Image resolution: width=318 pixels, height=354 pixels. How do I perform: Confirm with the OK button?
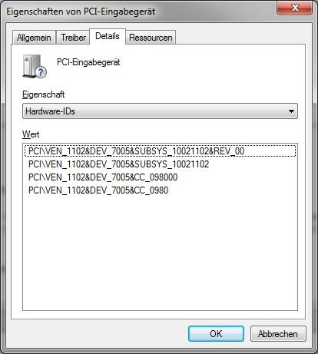tap(216, 333)
